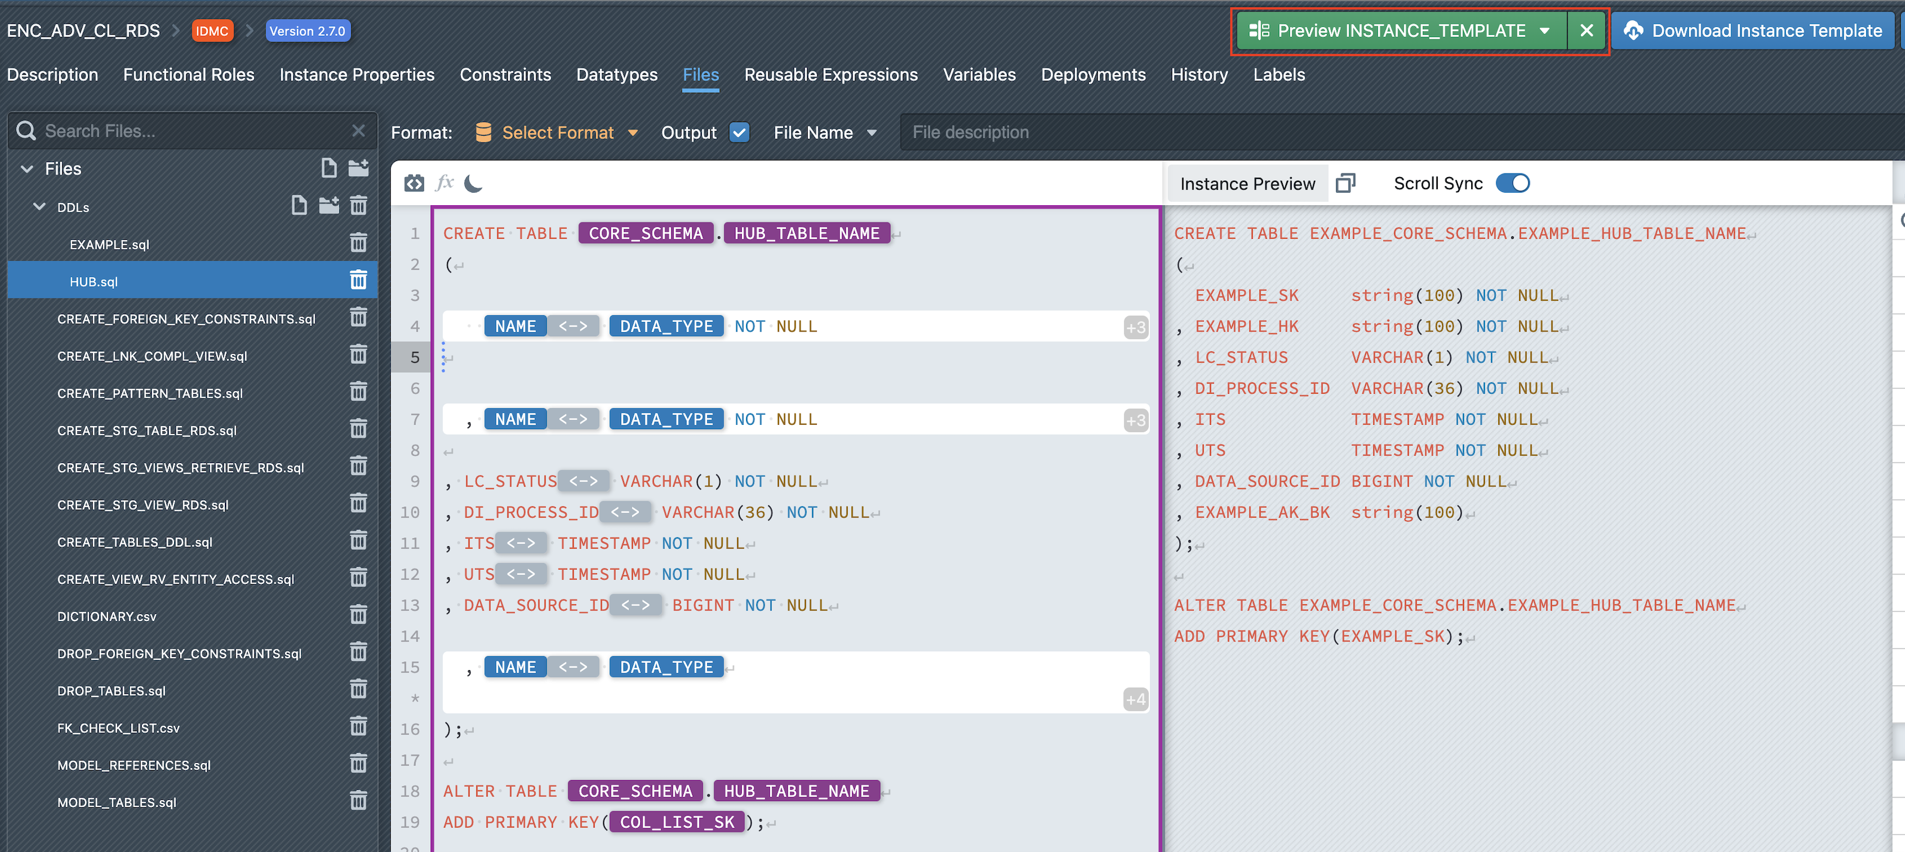Screen dimensions: 1905x852
Task: Click the screenshot camera icon in editor toolbar
Action: 414,184
